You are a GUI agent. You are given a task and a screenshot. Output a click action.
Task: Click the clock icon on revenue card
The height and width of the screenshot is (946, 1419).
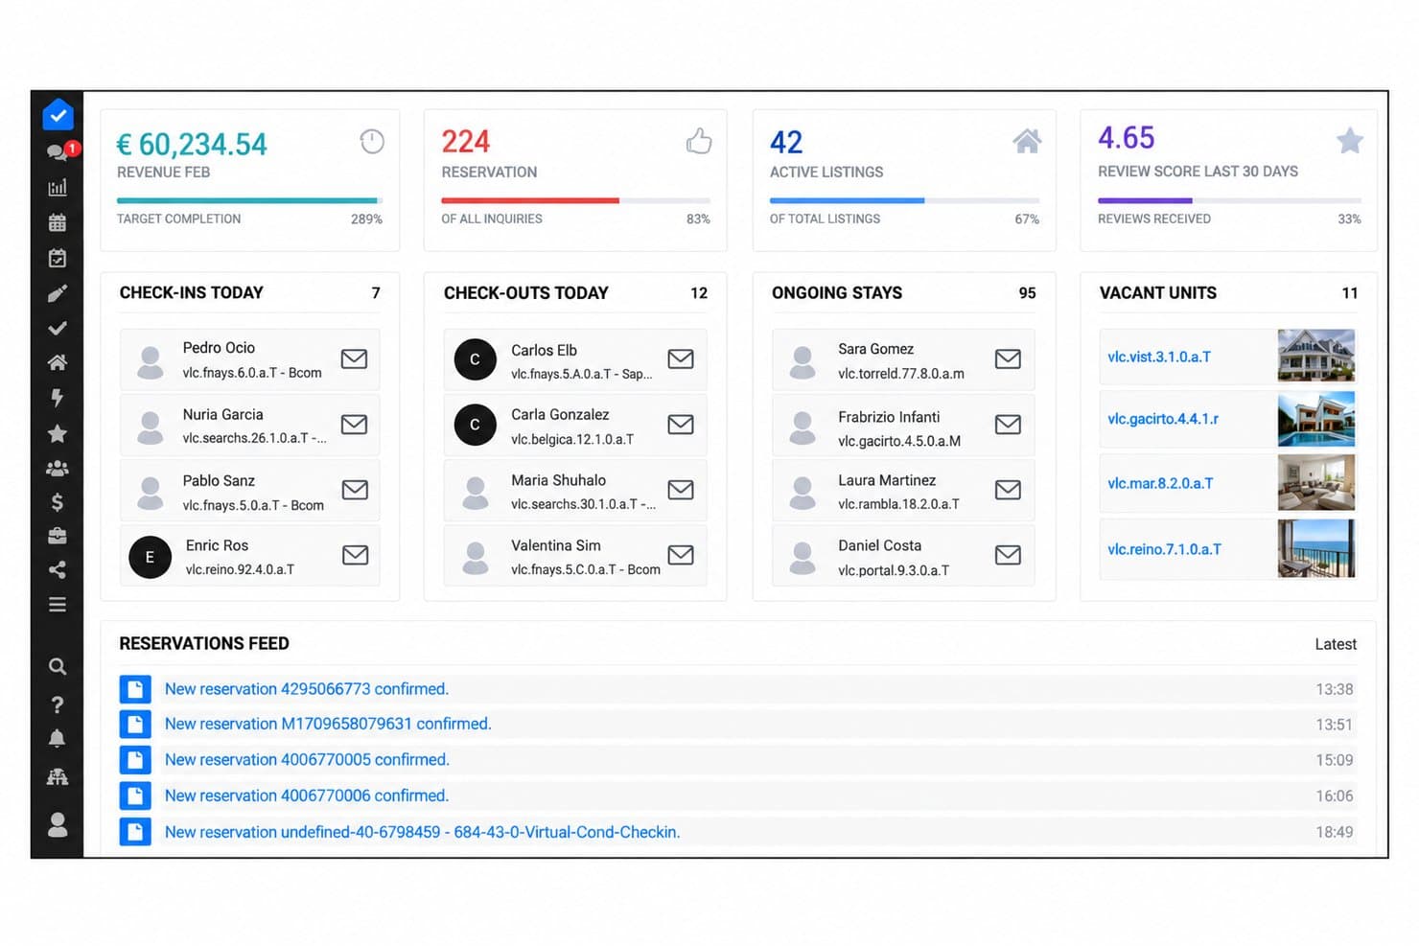pos(372,142)
